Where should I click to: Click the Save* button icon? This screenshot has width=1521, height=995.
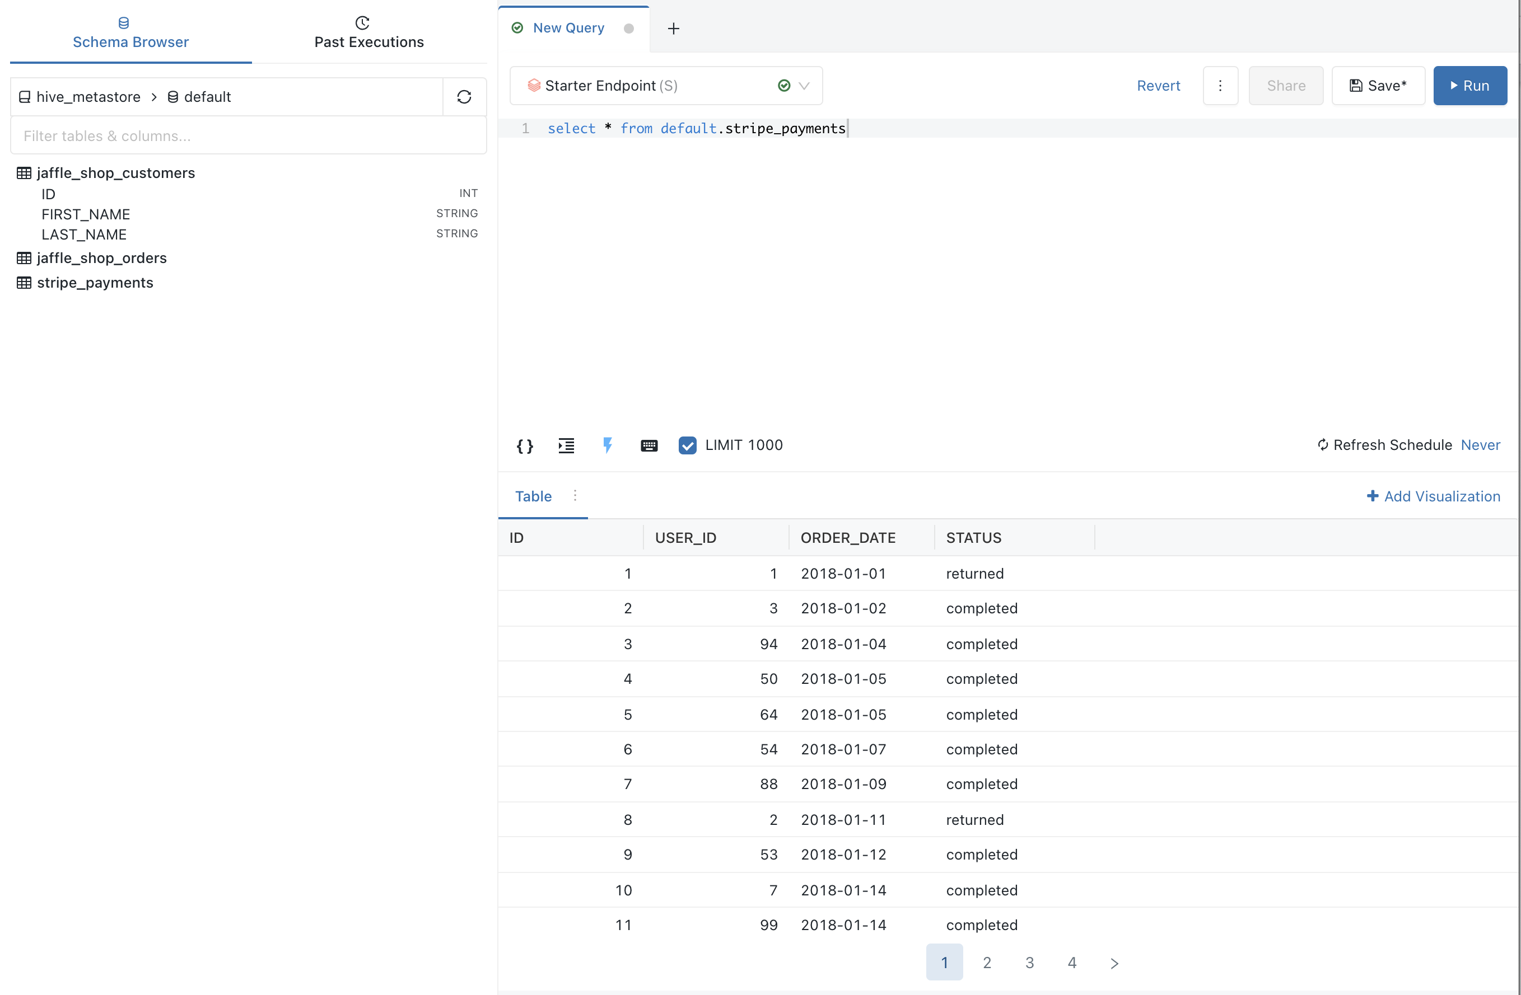1357,85
